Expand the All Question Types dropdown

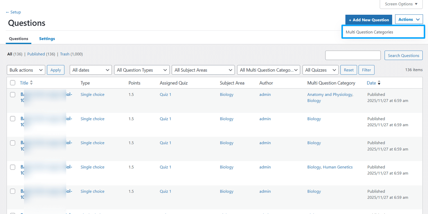click(142, 70)
